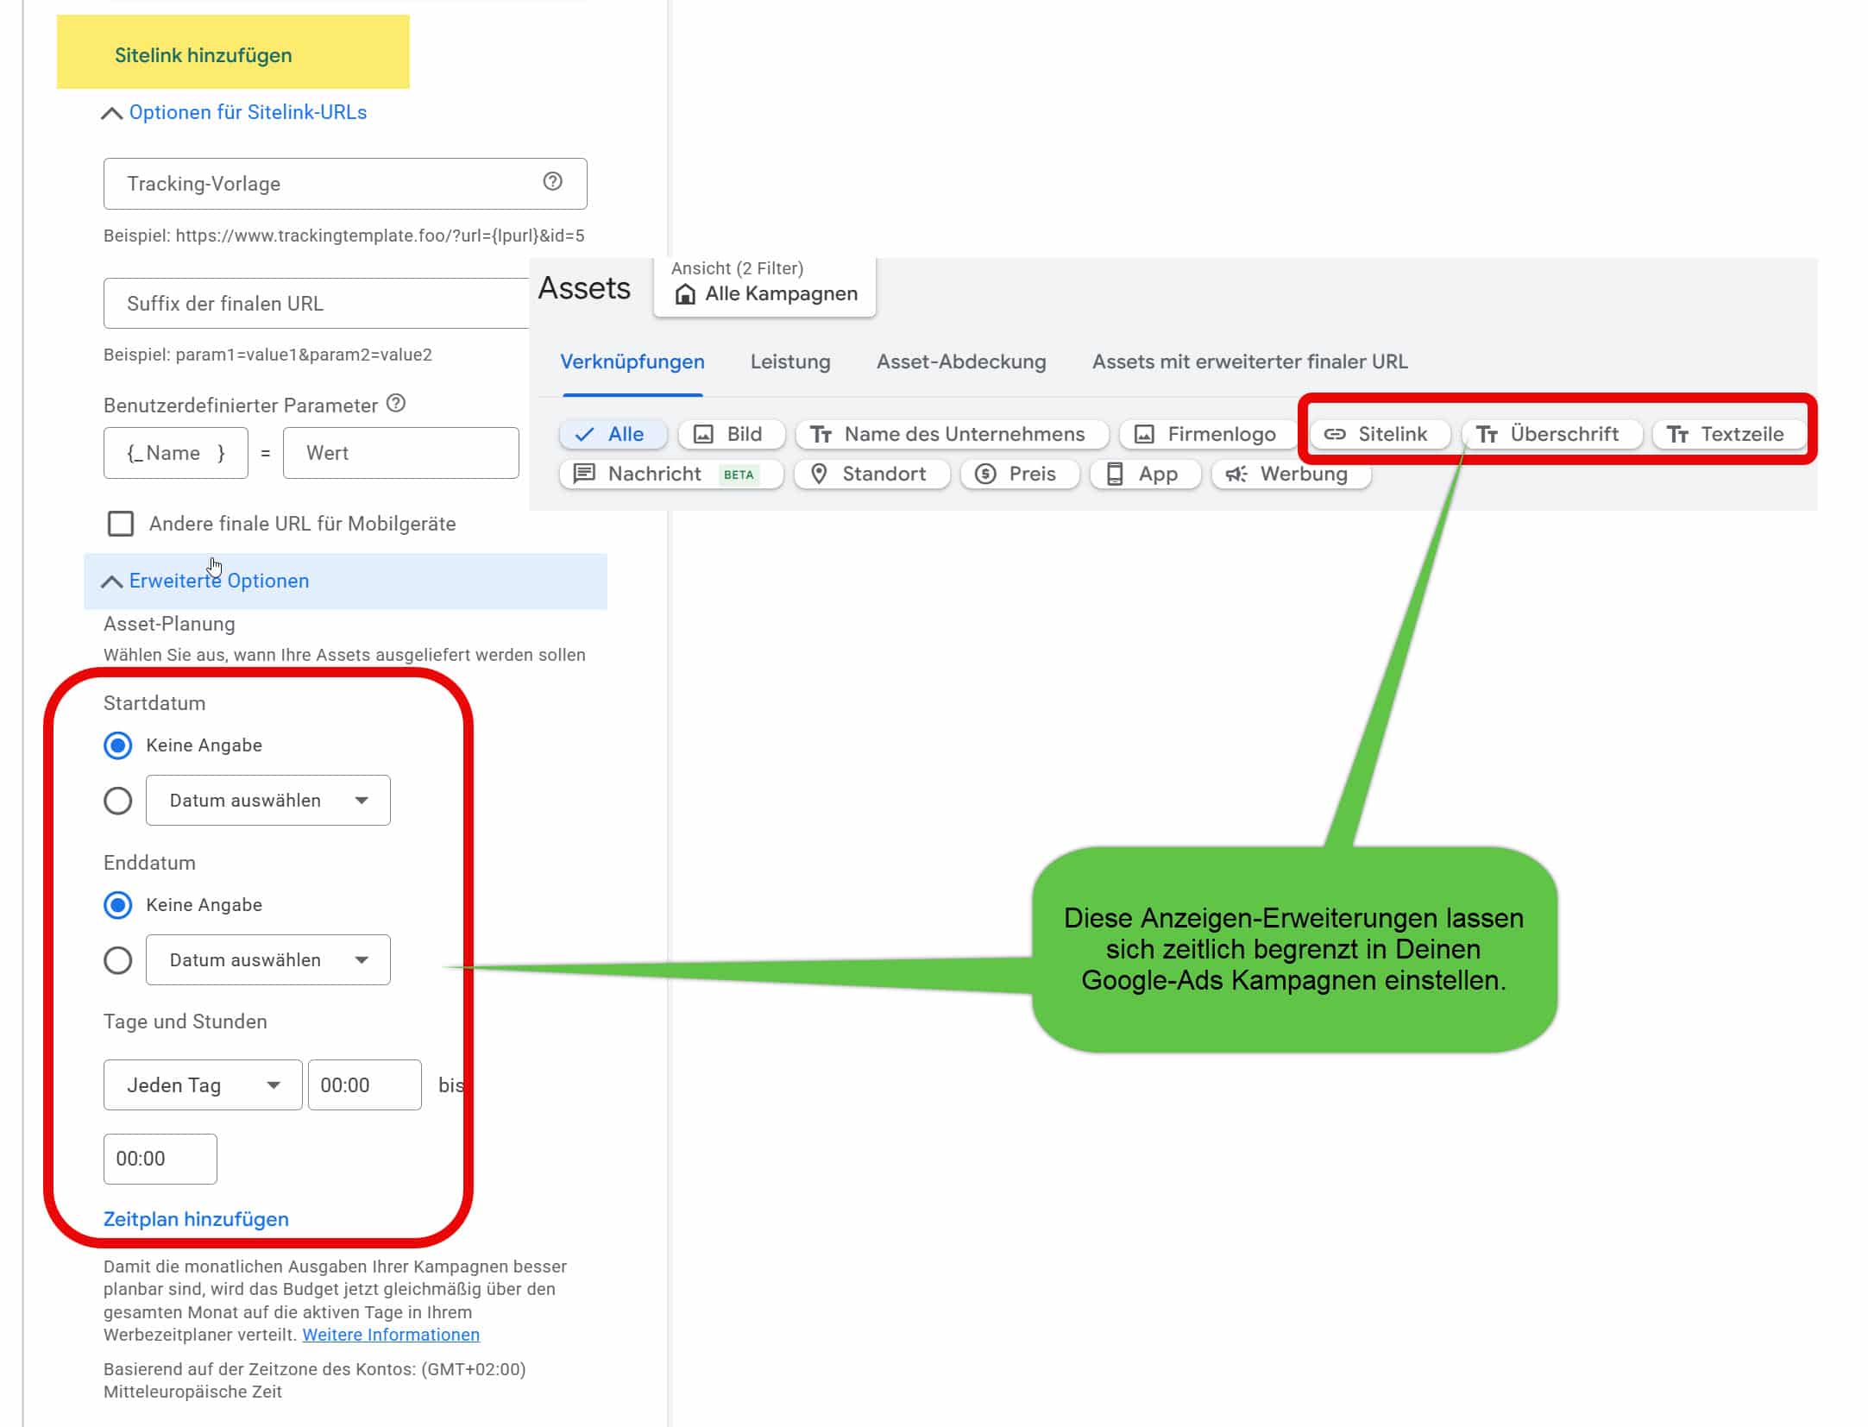Select the Preis filter chip
The image size is (1868, 1427).
(1019, 474)
